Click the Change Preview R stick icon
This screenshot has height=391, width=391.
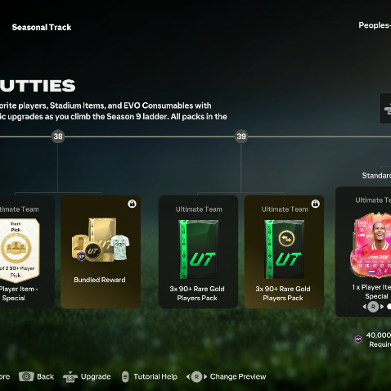click(x=196, y=377)
